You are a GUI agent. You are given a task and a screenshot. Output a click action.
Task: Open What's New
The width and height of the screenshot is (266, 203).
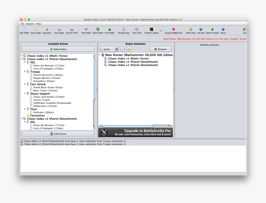click(x=191, y=31)
